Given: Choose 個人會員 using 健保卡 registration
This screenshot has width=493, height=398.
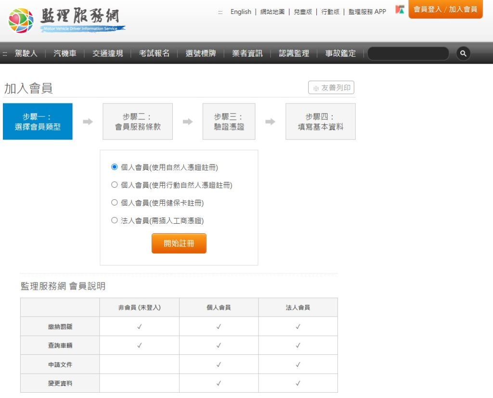Looking at the screenshot, I should pyautogui.click(x=115, y=203).
